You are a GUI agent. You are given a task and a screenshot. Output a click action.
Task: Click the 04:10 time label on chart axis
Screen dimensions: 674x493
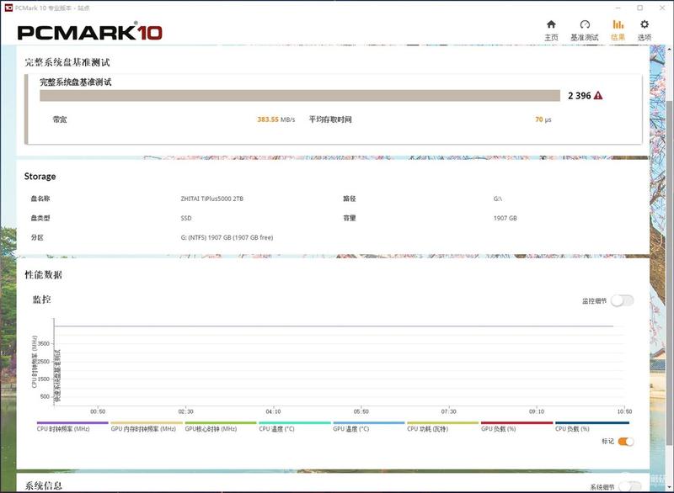(273, 411)
